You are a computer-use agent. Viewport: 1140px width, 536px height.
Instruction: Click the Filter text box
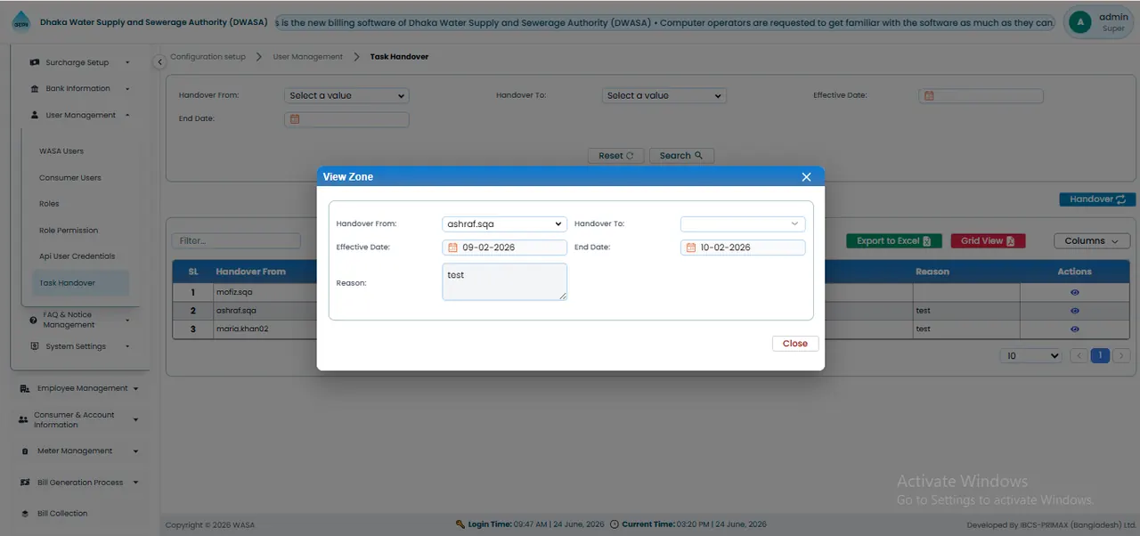pyautogui.click(x=236, y=241)
